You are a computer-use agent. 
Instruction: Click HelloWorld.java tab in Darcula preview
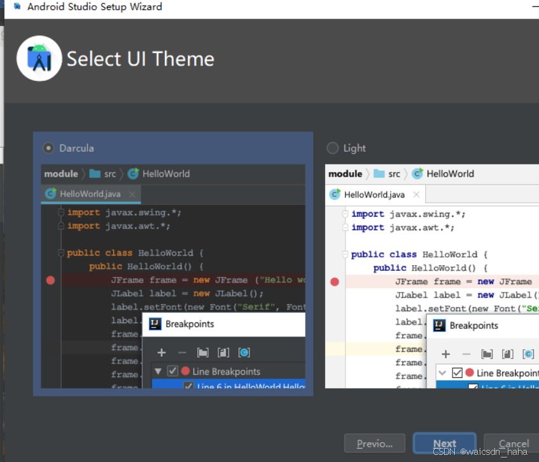click(x=91, y=194)
